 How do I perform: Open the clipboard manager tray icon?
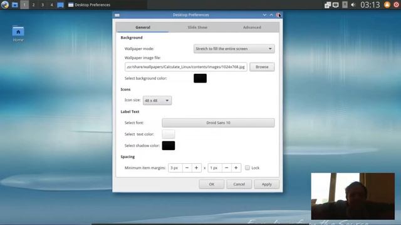point(327,5)
